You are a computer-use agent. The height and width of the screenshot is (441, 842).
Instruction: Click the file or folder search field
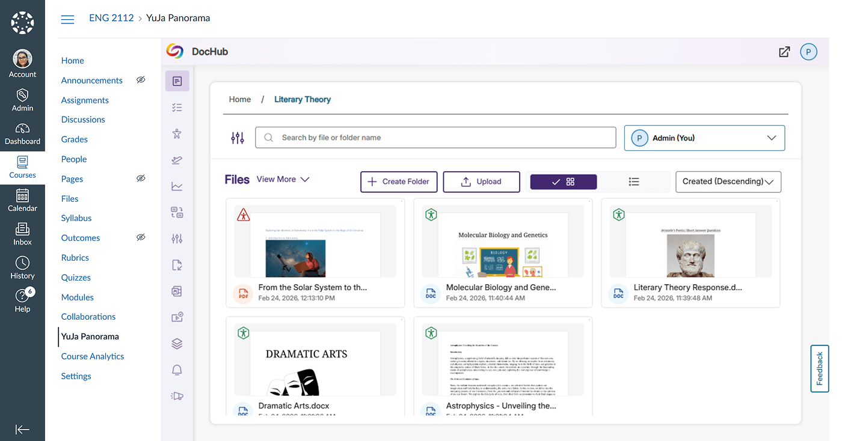pyautogui.click(x=436, y=138)
